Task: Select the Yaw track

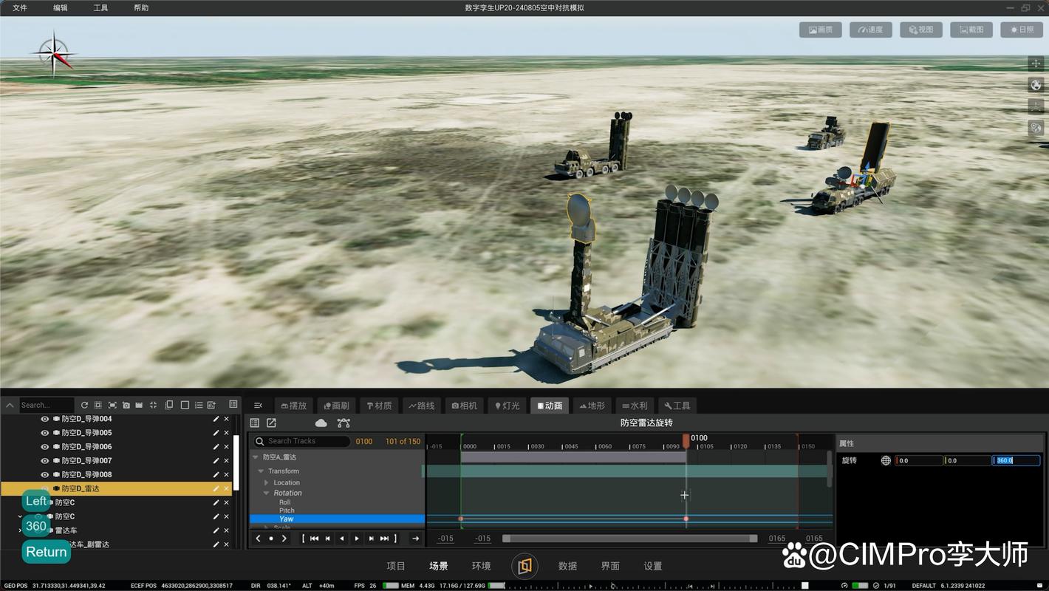Action: point(337,519)
